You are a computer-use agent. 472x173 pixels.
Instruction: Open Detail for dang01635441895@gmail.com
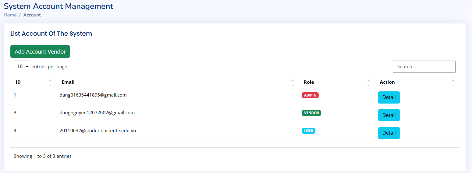pyautogui.click(x=389, y=97)
